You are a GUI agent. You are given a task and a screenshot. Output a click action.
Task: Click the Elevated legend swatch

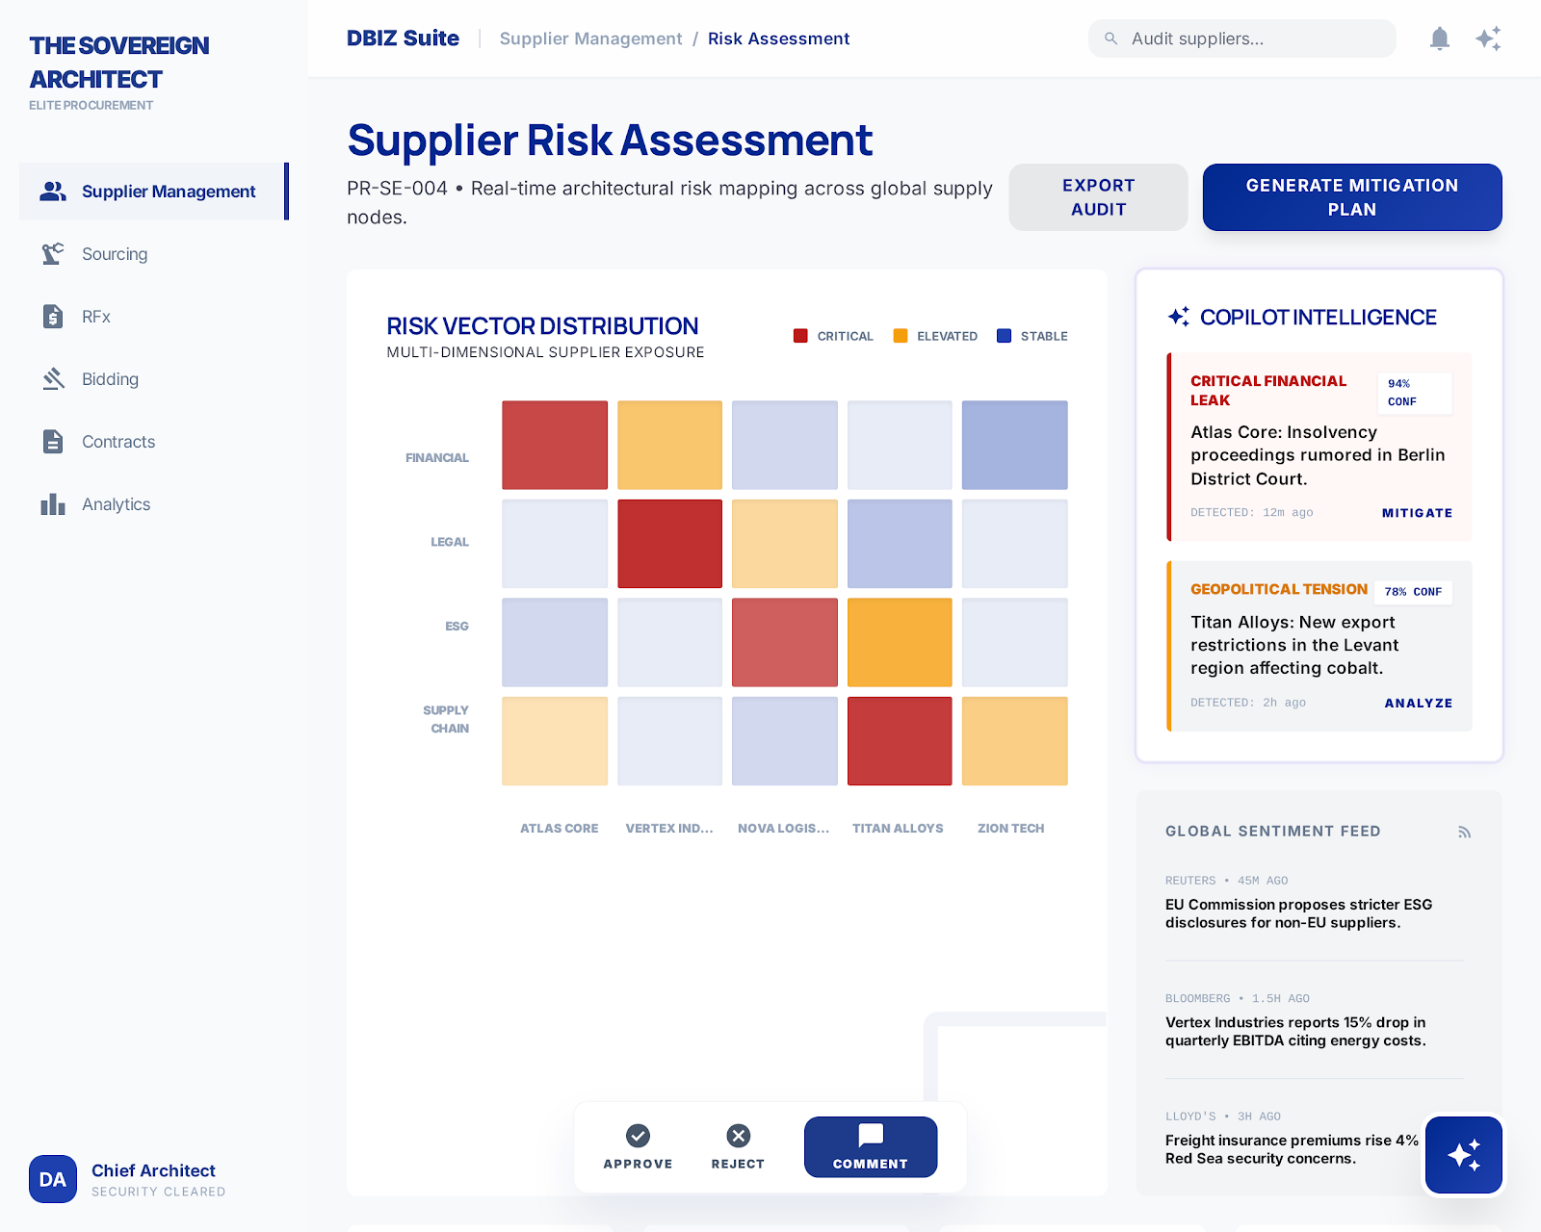(x=901, y=336)
